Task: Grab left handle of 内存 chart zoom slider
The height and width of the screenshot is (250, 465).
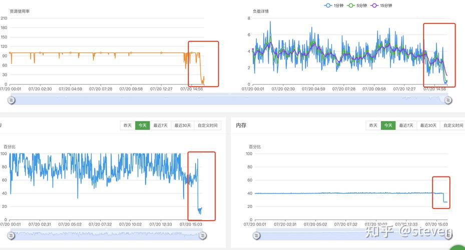Action: [x=256, y=236]
